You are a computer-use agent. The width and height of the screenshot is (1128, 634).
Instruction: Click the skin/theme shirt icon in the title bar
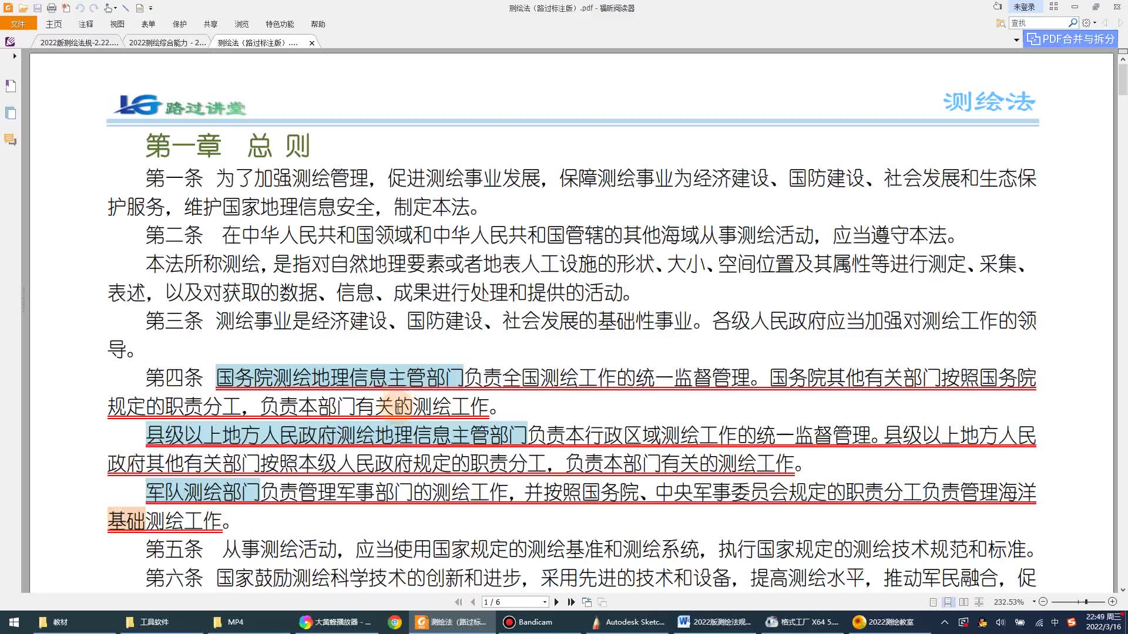(x=998, y=6)
